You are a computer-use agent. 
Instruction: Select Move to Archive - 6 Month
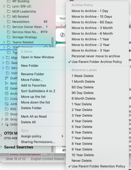[x=92, y=33]
